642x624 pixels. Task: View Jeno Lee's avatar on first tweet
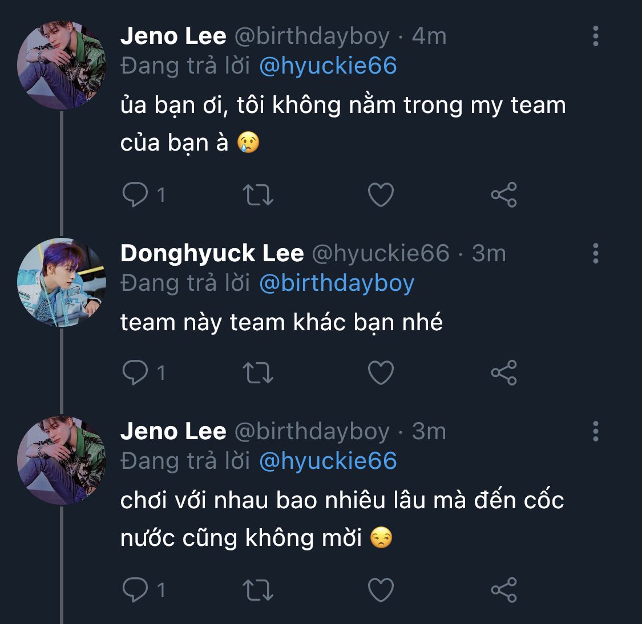(62, 66)
